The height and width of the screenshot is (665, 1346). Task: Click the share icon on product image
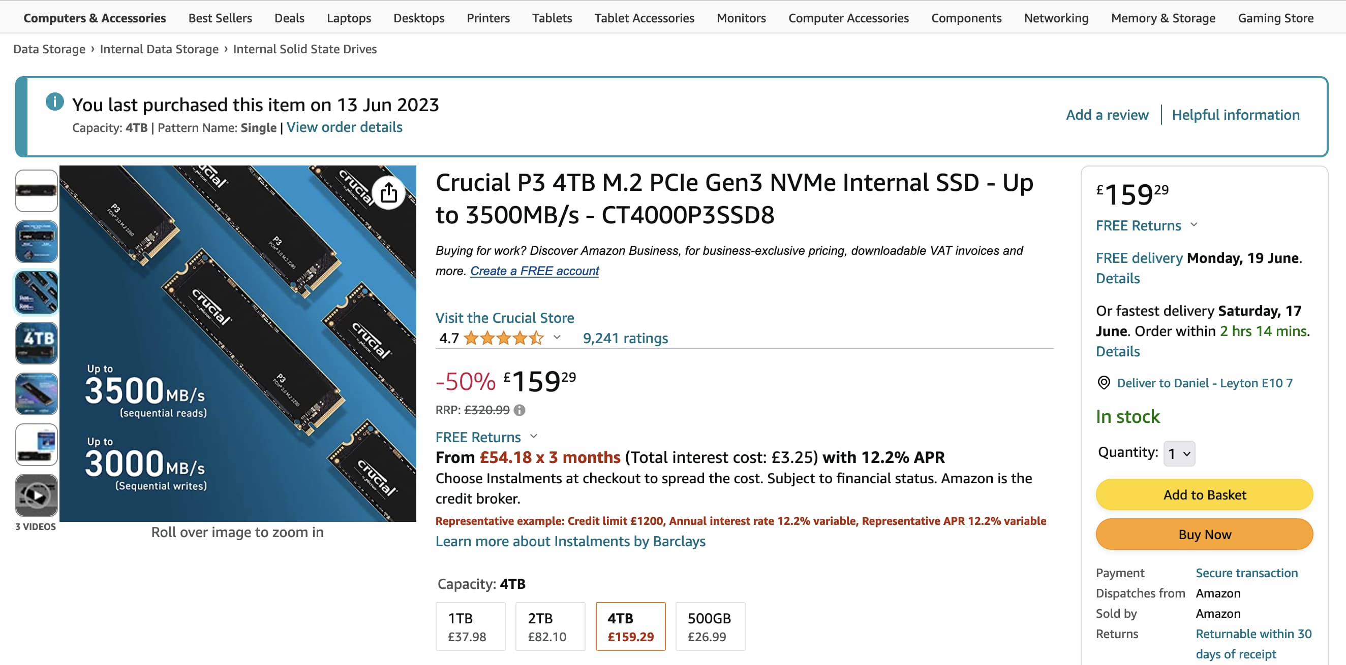388,193
